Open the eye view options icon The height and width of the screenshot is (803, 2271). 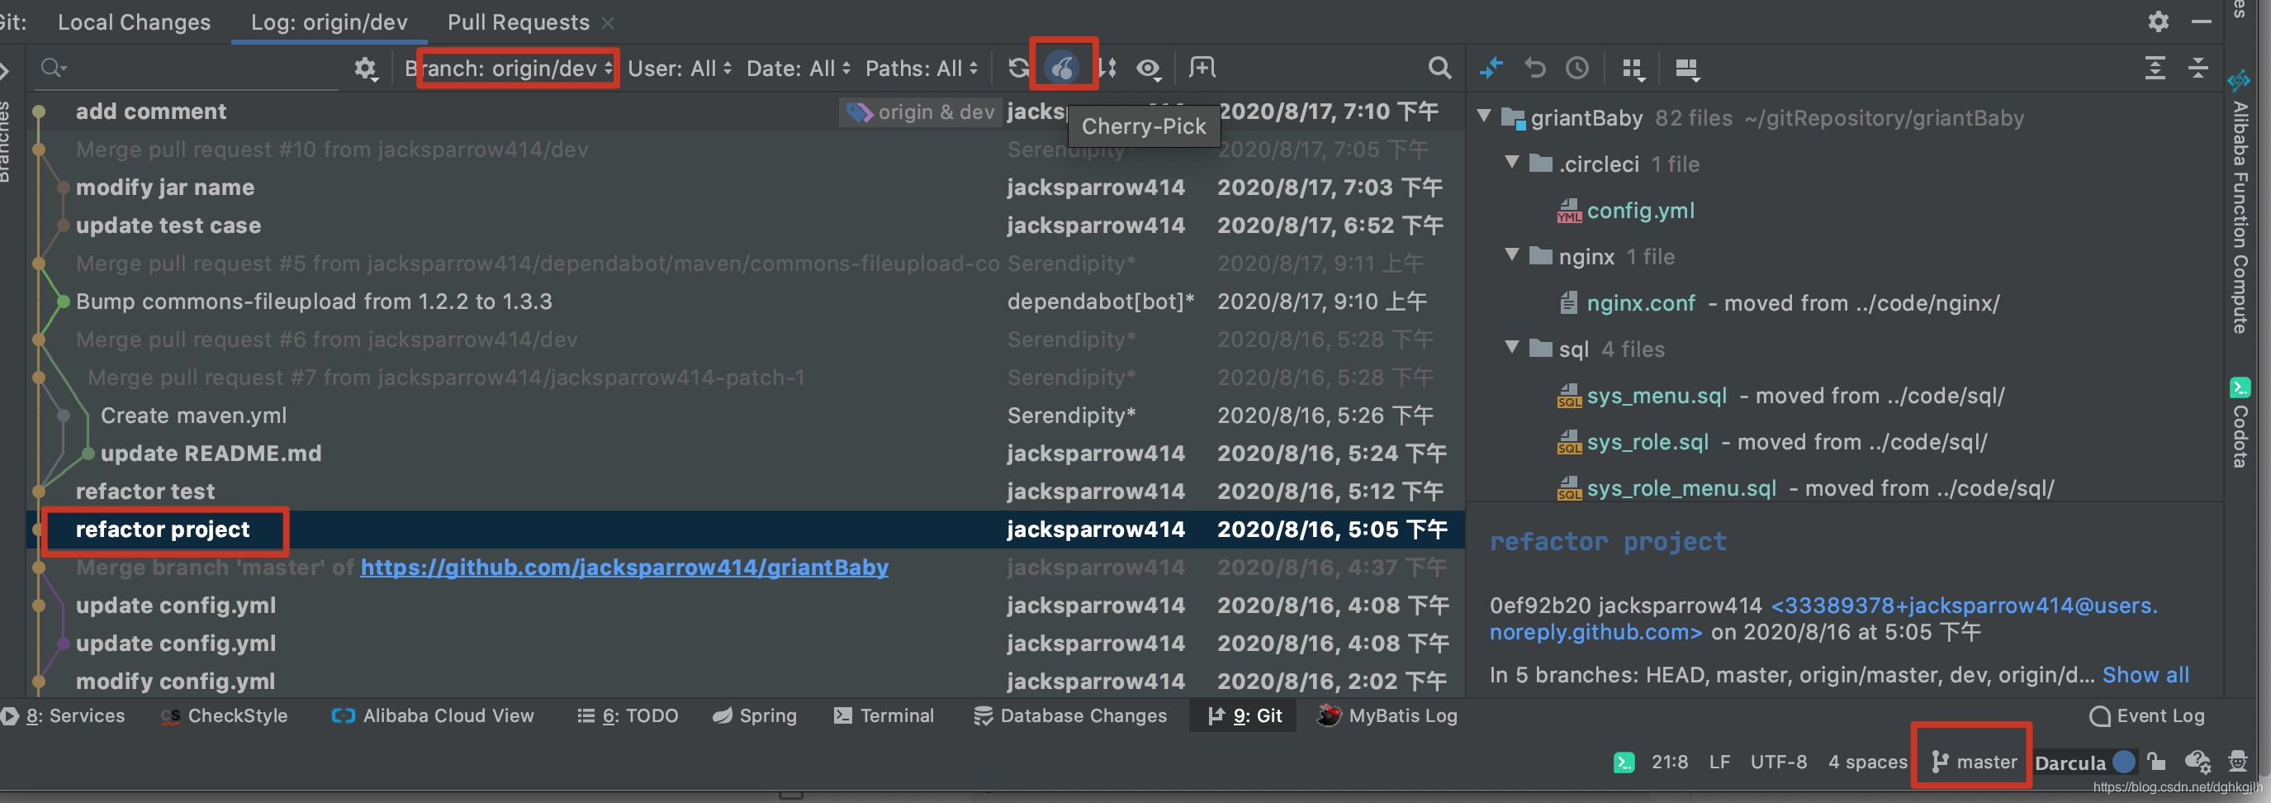pos(1148,68)
